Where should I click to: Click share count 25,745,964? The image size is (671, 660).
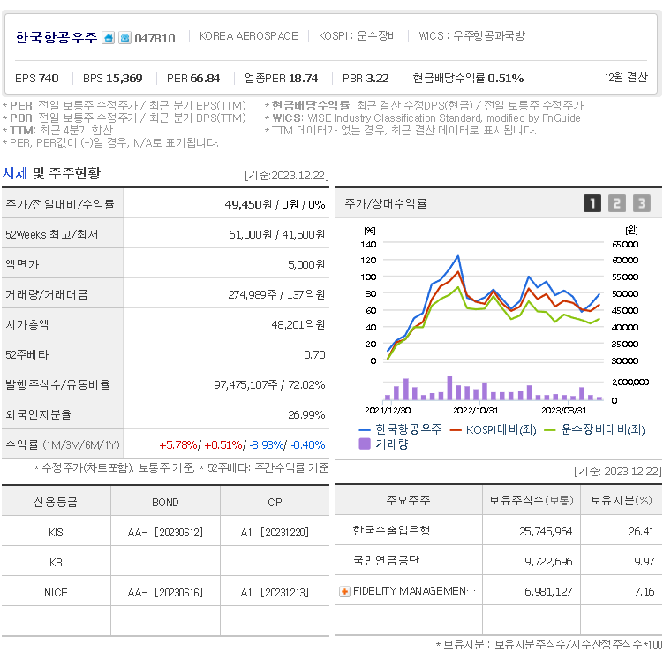[x=546, y=532]
